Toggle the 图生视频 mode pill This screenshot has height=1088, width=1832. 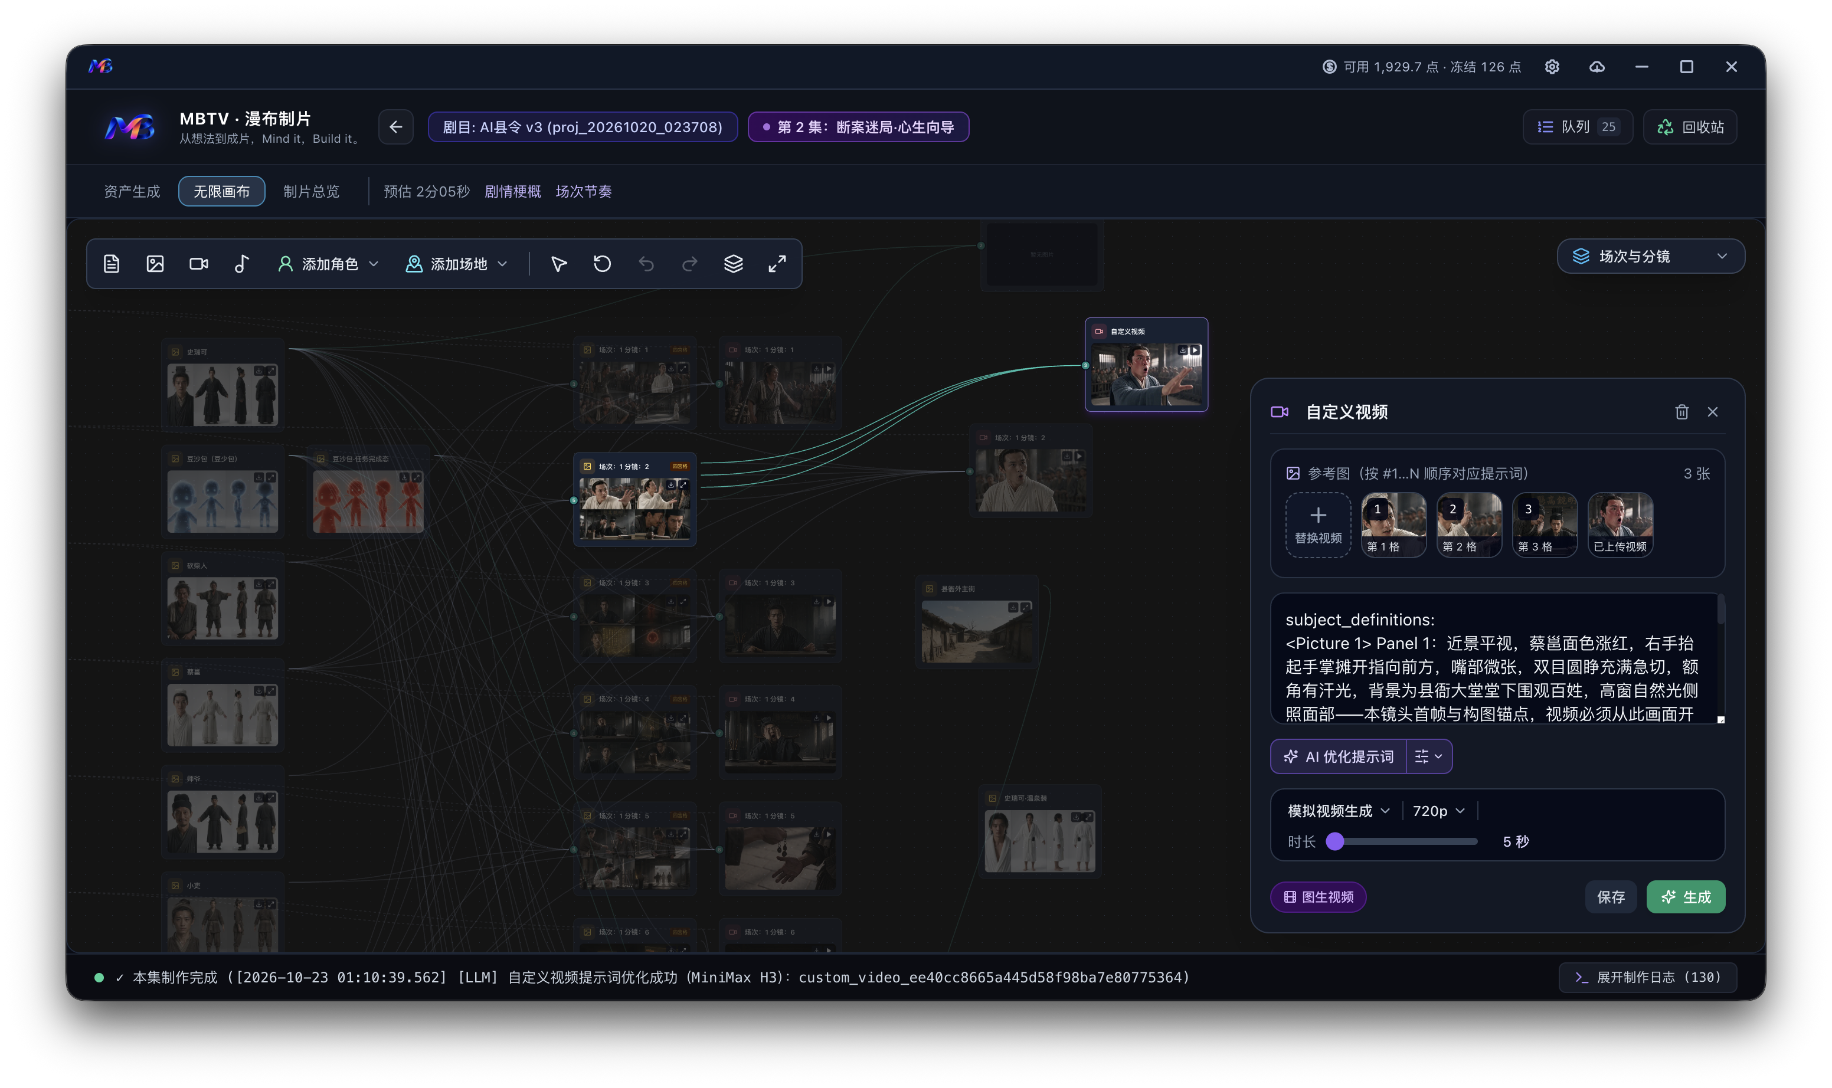(1318, 897)
